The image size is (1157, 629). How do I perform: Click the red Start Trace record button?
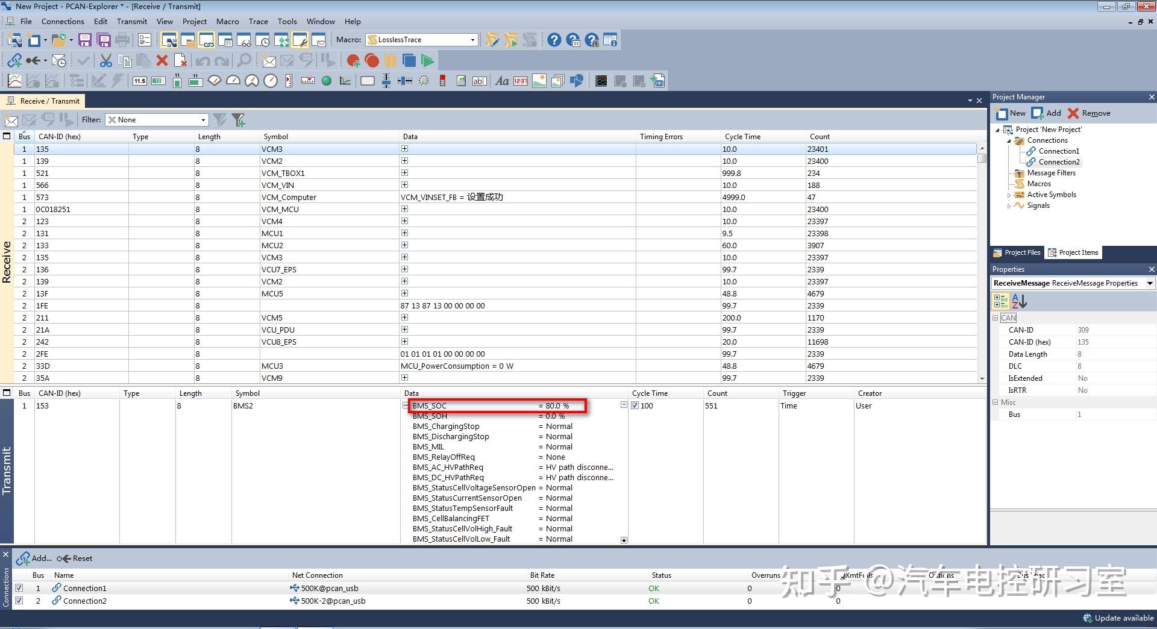coord(372,60)
